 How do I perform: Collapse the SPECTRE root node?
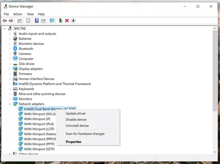click(x=4, y=29)
